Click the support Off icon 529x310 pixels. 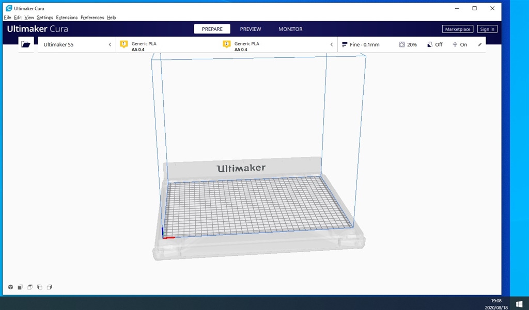click(x=430, y=44)
